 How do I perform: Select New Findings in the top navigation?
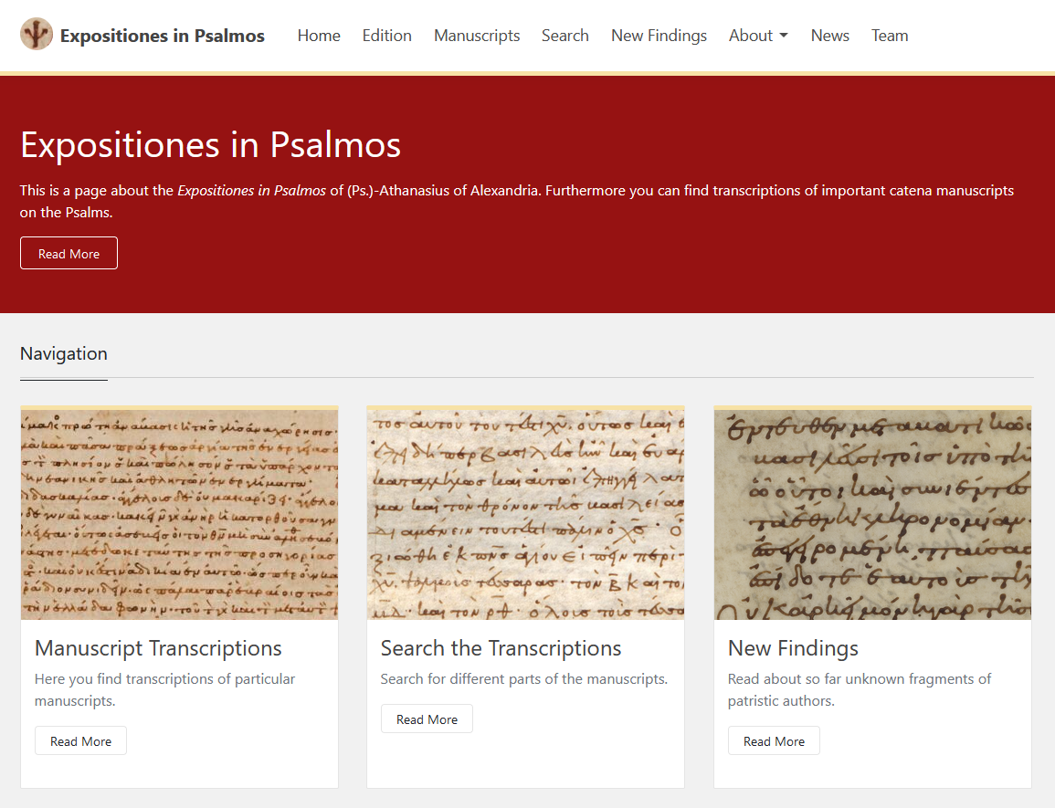pyautogui.click(x=659, y=36)
